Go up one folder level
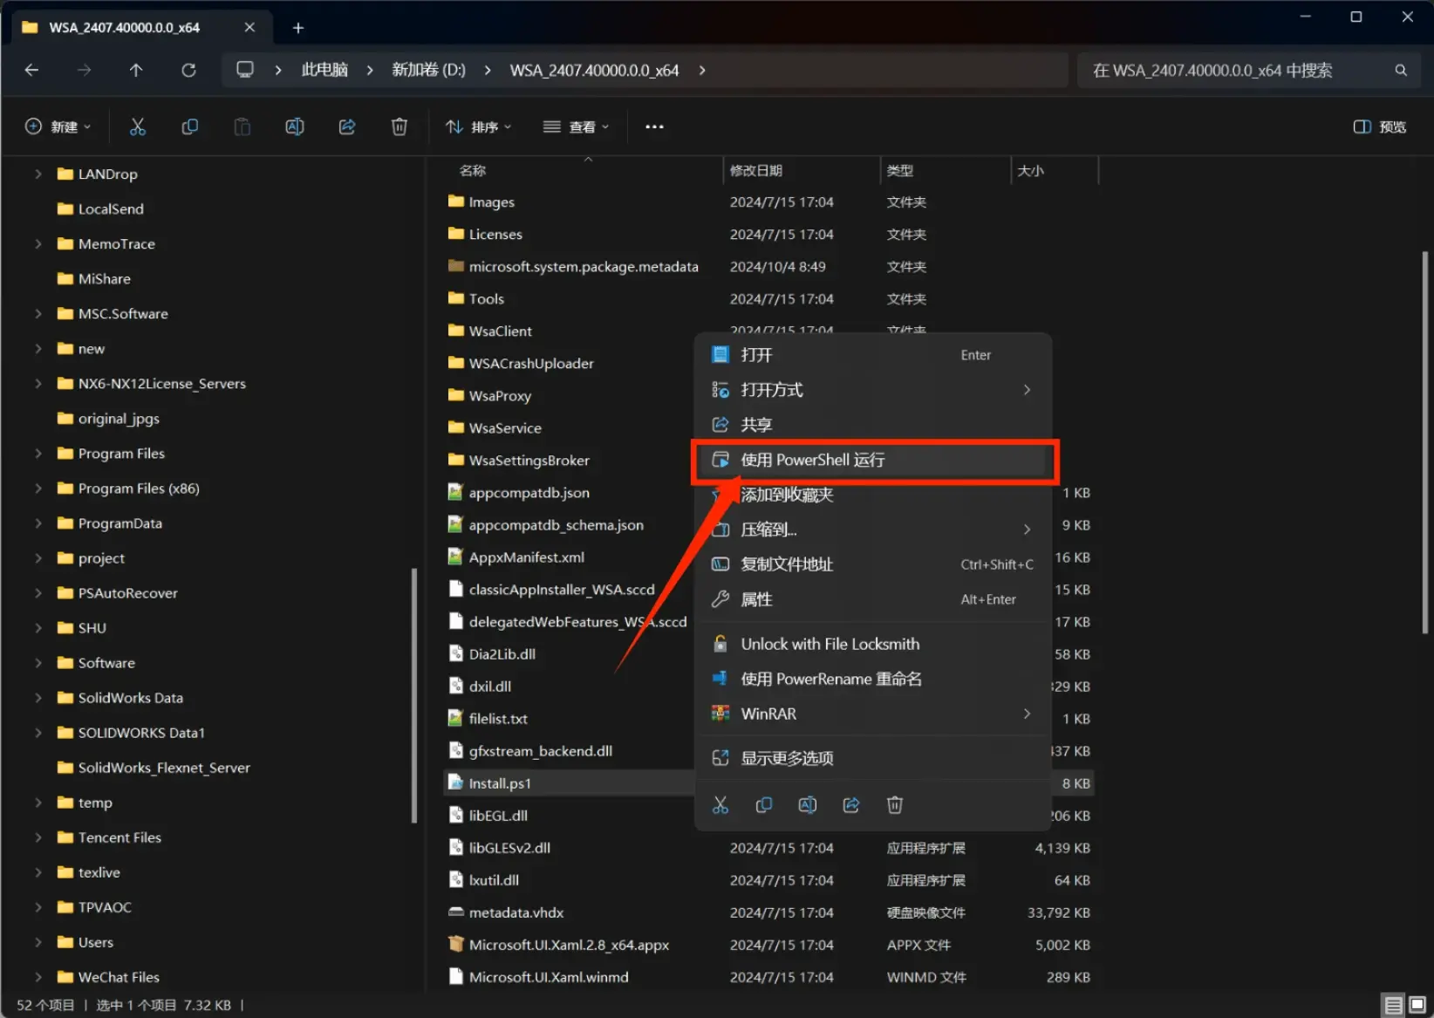The image size is (1434, 1018). click(x=136, y=70)
